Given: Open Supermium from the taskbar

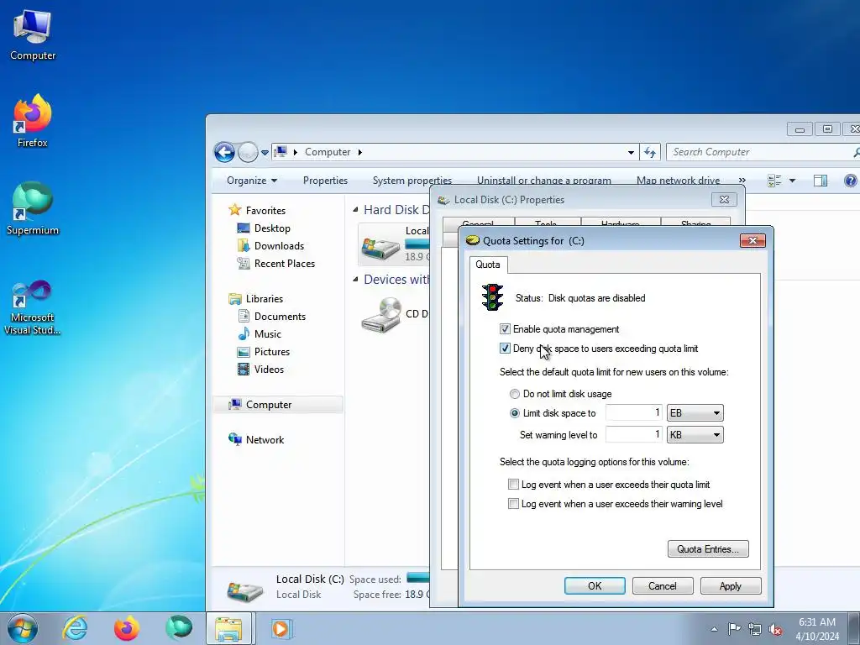Looking at the screenshot, I should coord(179,628).
